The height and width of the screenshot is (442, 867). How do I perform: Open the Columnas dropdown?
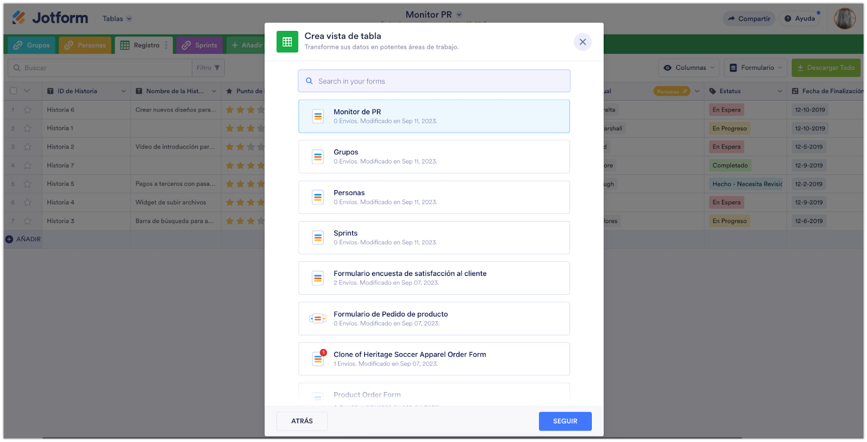(689, 68)
